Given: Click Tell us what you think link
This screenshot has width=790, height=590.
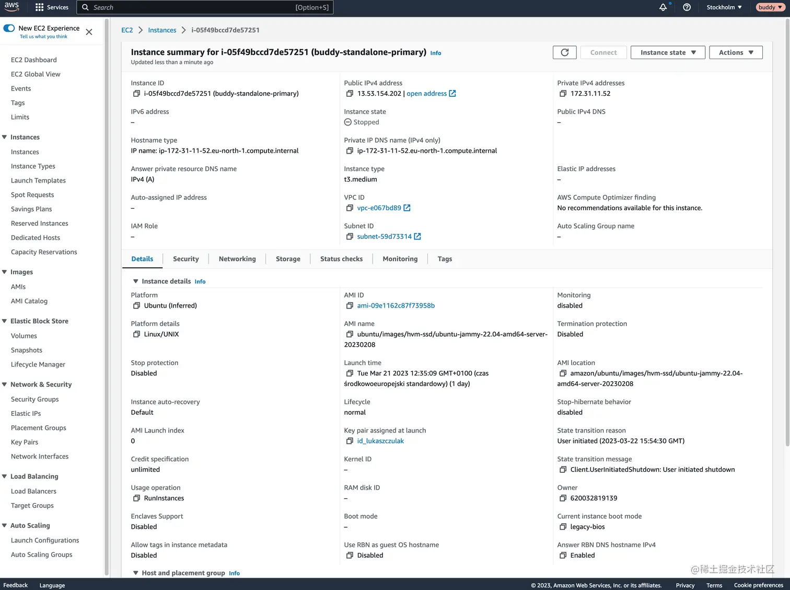Looking at the screenshot, I should [x=43, y=37].
